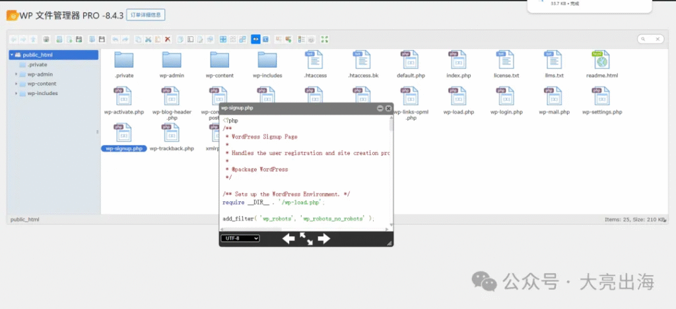
Task: Click the Duplicate toolbar icon
Action: (x=180, y=39)
